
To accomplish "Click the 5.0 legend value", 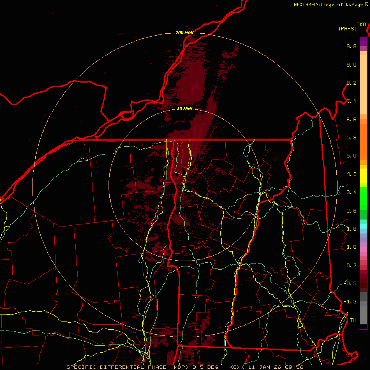I will click(351, 156).
